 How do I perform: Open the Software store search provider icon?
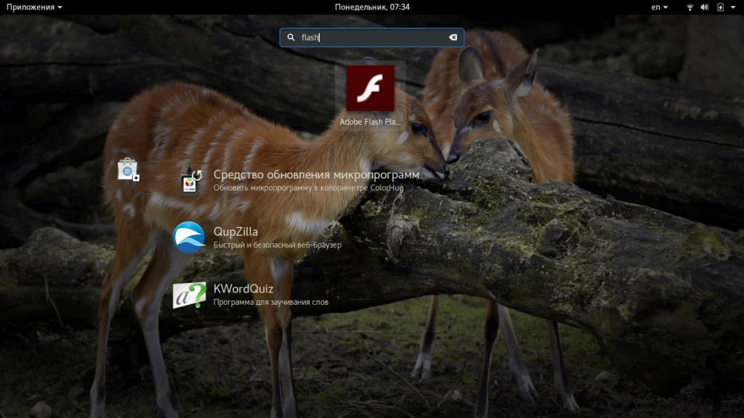[x=128, y=170]
